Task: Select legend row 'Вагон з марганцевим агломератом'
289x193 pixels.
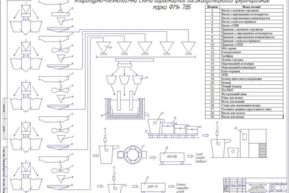Action: click(244, 14)
